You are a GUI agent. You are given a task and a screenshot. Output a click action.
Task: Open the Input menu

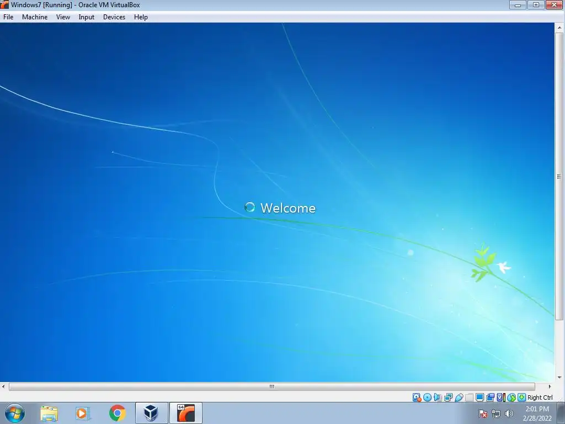pyautogui.click(x=87, y=17)
